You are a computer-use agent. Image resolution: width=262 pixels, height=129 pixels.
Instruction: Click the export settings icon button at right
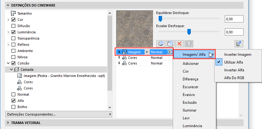pyautogui.click(x=239, y=44)
